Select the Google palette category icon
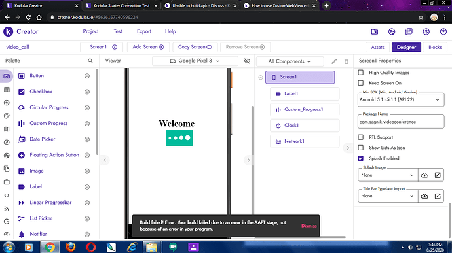This screenshot has width=452, height=253. [7, 222]
